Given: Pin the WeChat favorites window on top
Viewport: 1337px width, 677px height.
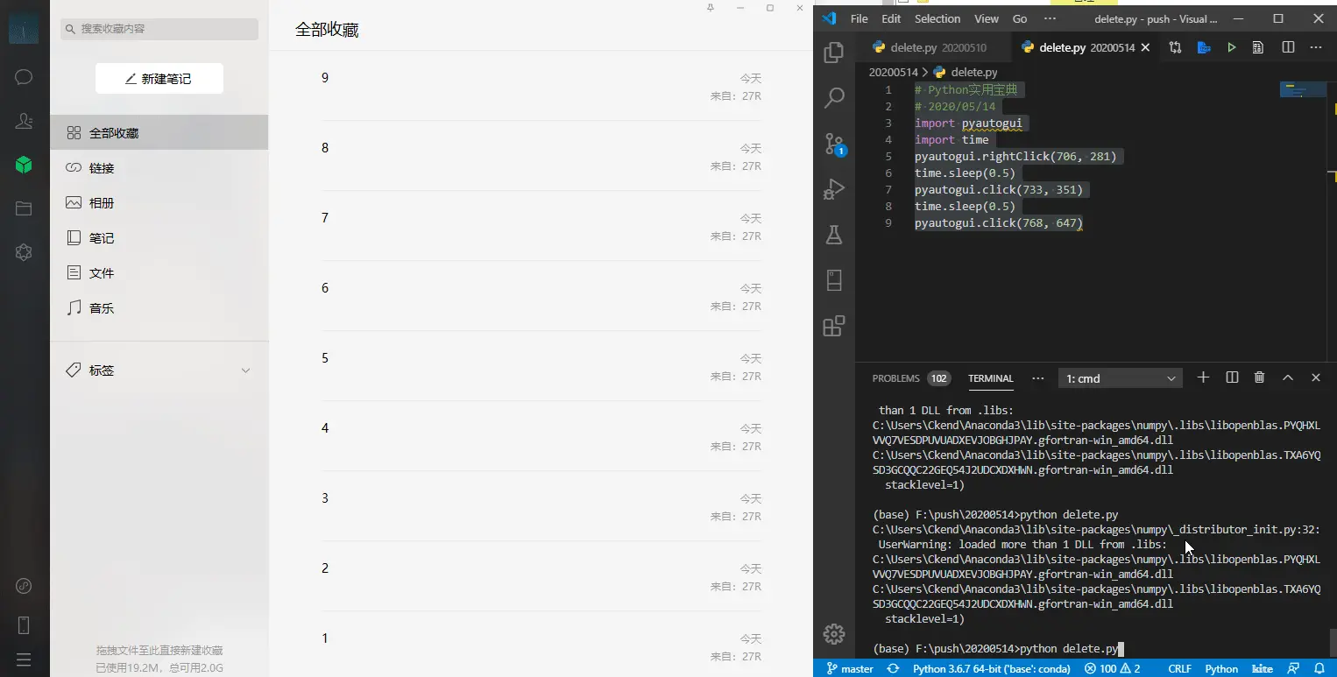Looking at the screenshot, I should pos(711,8).
